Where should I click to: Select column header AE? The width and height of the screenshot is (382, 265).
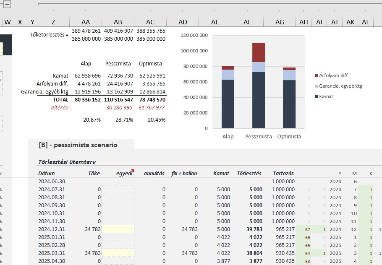(215, 22)
